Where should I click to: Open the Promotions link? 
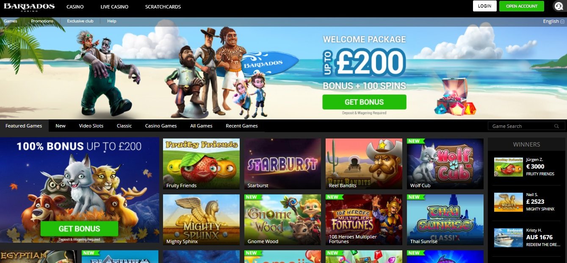point(42,21)
